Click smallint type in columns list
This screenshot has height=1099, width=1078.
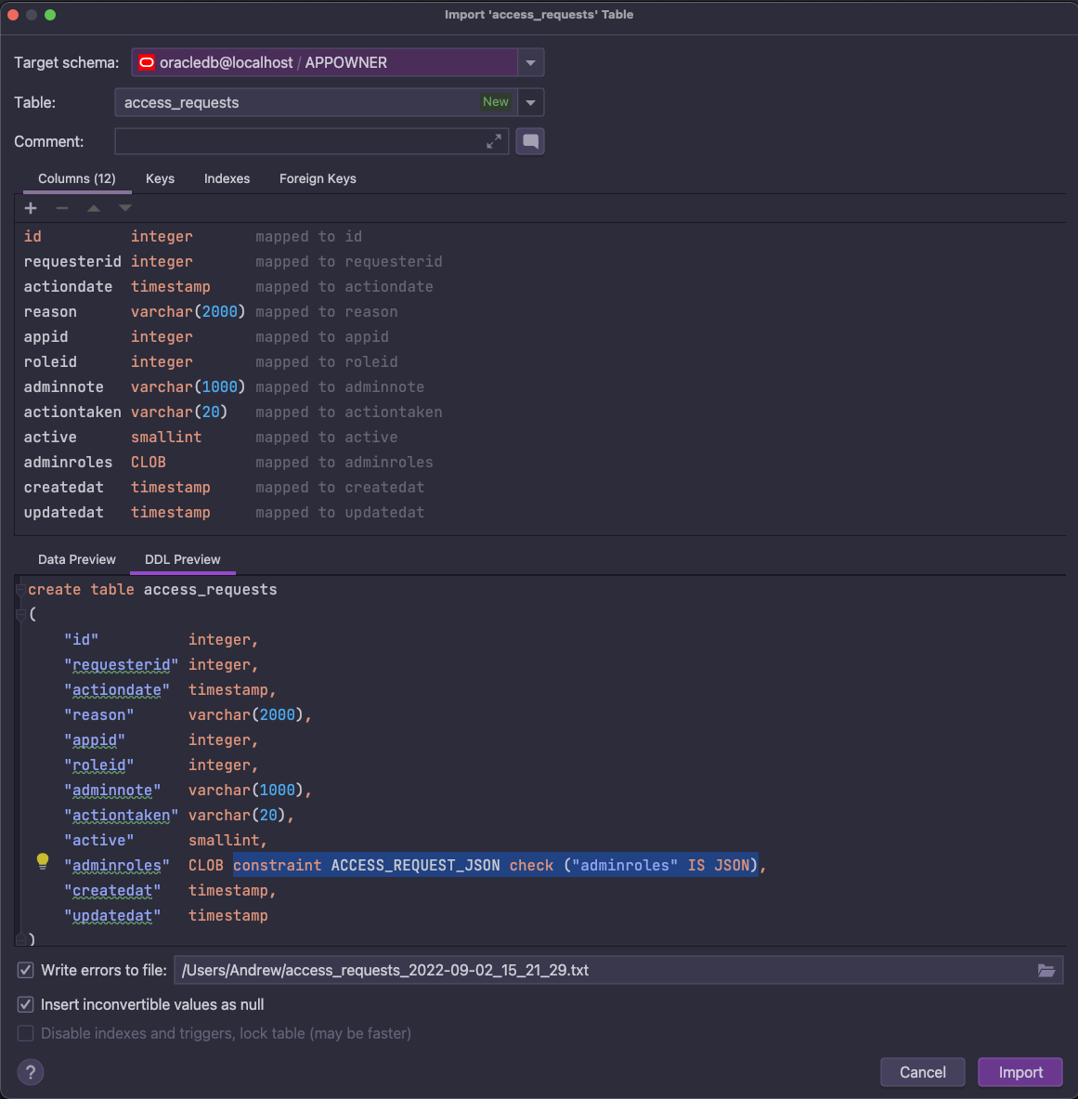coord(166,438)
